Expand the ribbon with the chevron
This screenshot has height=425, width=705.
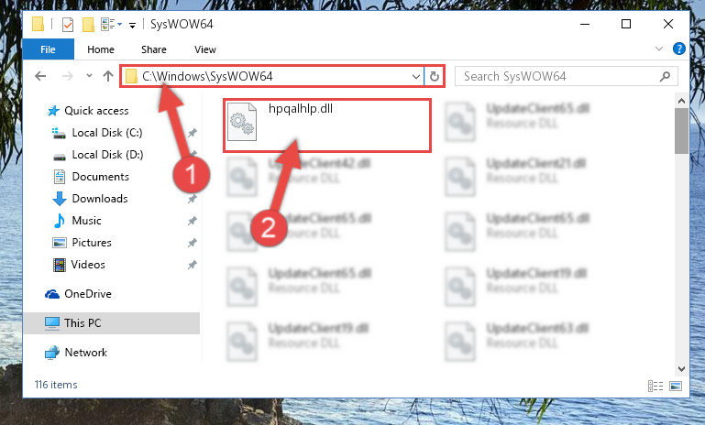click(659, 49)
